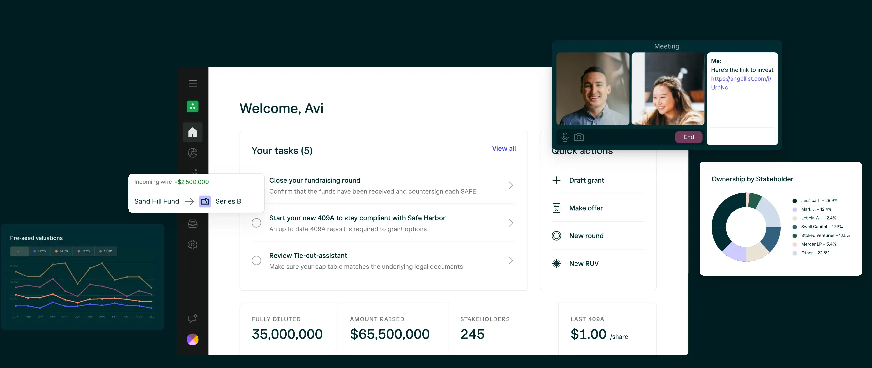Open the sidebar hamburger menu
The image size is (872, 368).
192,83
